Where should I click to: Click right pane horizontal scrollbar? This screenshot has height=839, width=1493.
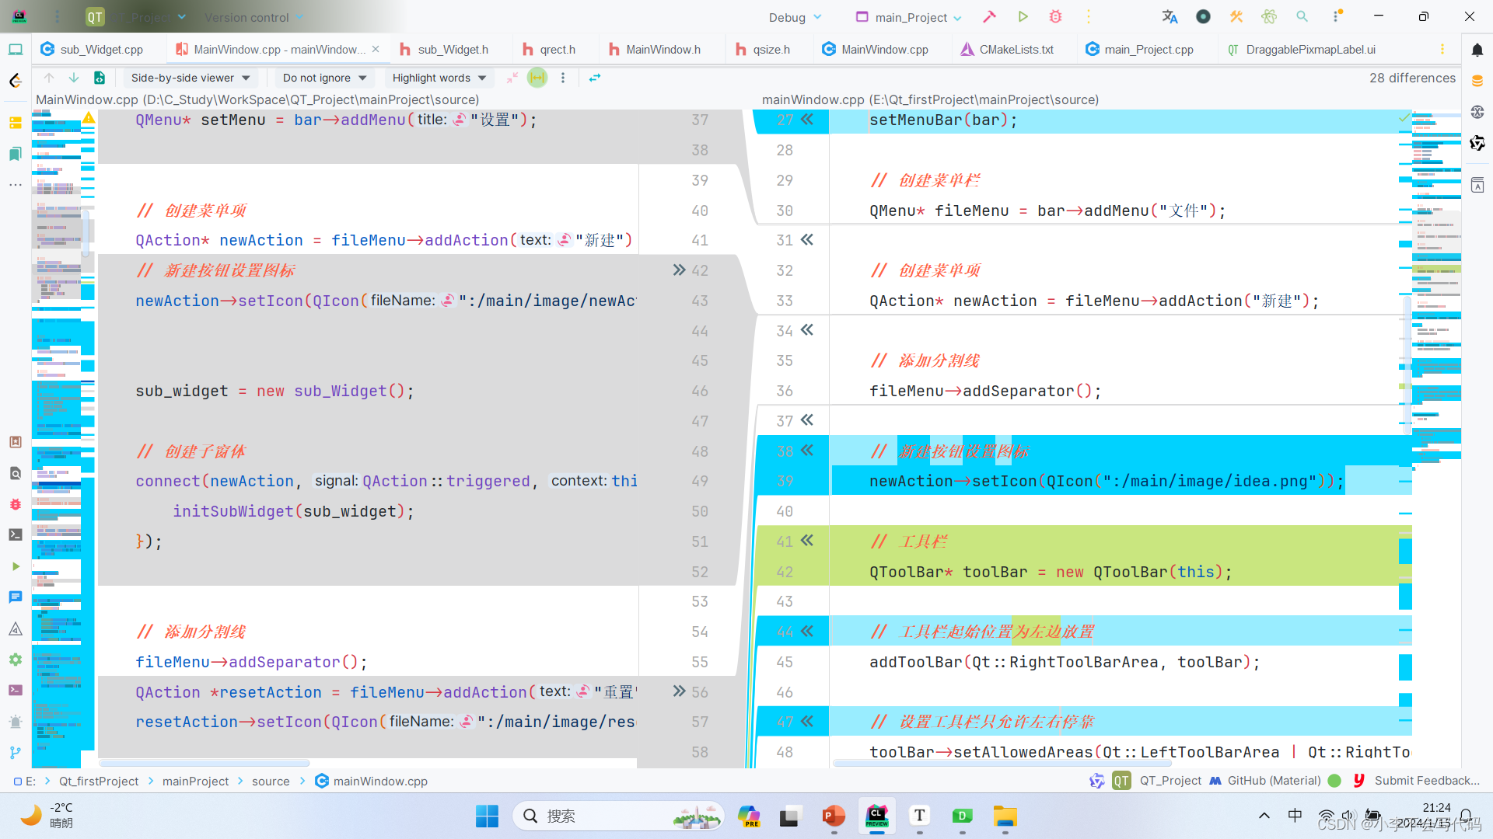click(x=1003, y=763)
